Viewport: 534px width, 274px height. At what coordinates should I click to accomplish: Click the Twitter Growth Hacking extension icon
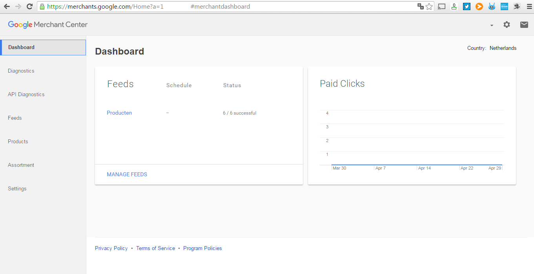coord(504,6)
